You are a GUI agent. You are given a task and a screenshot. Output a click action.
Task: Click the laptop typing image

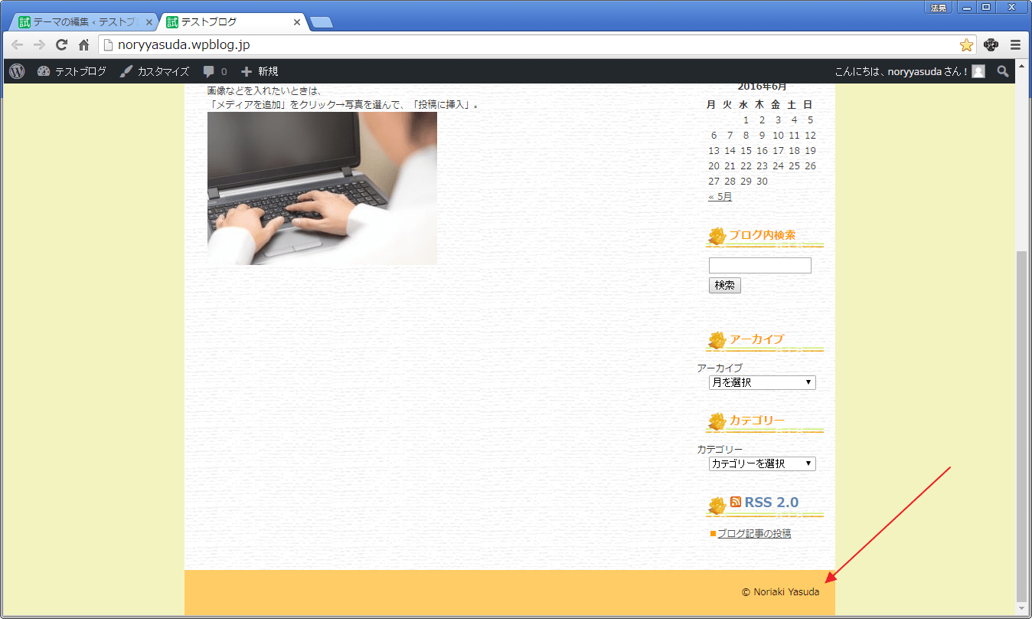click(322, 188)
